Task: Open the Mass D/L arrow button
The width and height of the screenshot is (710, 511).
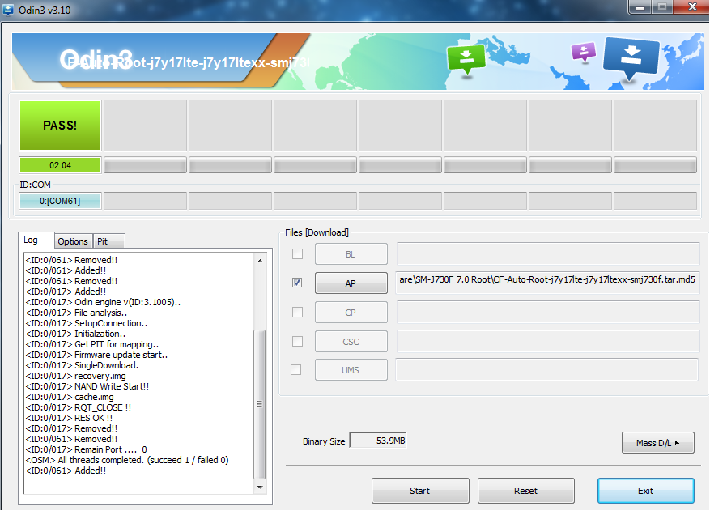Action: pos(658,443)
